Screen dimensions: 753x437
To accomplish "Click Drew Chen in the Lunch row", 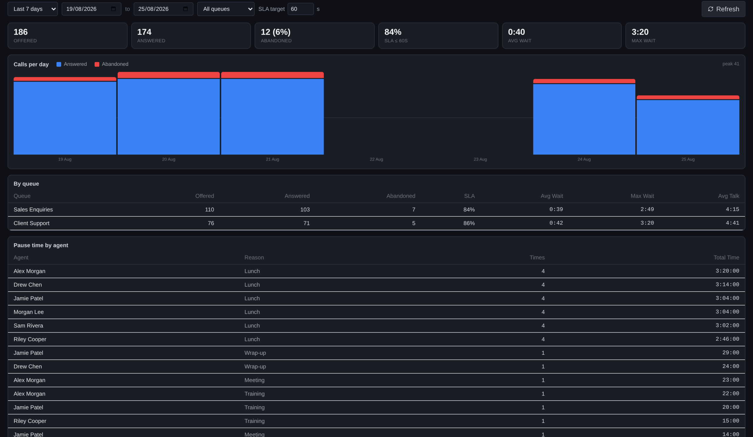I will pyautogui.click(x=28, y=285).
